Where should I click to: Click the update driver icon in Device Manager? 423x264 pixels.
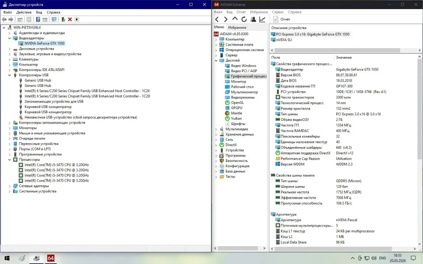pos(63,20)
